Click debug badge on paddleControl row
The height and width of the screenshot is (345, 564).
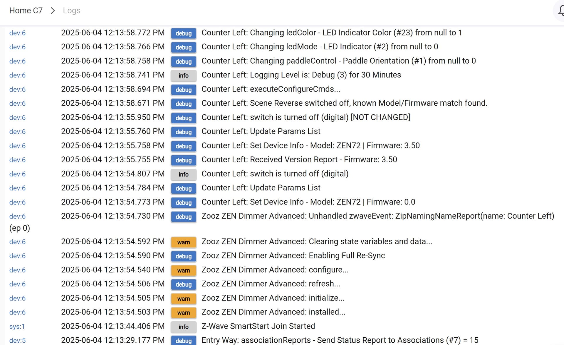point(184,61)
